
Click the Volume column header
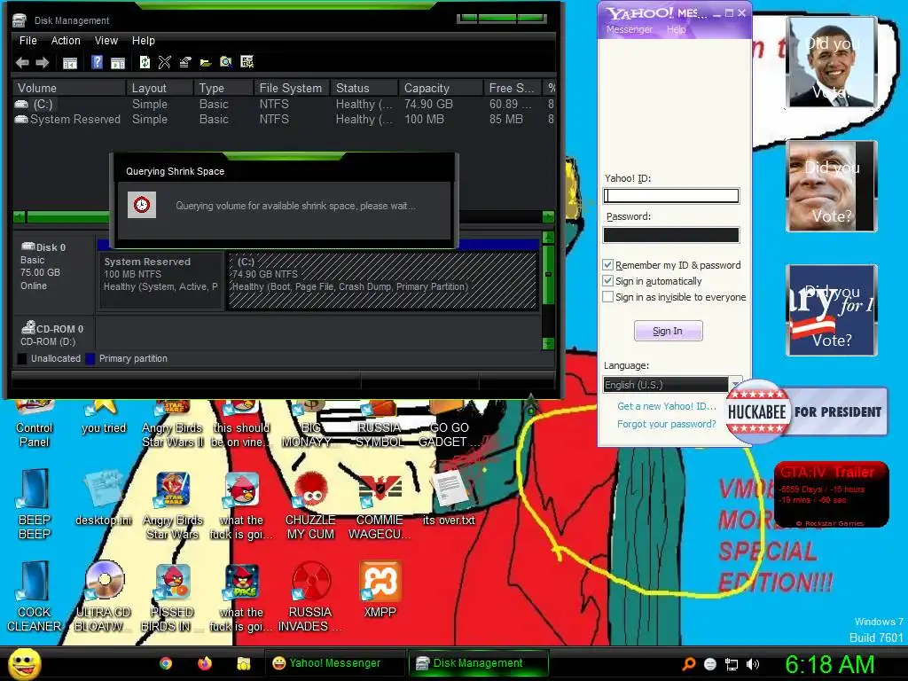point(69,88)
